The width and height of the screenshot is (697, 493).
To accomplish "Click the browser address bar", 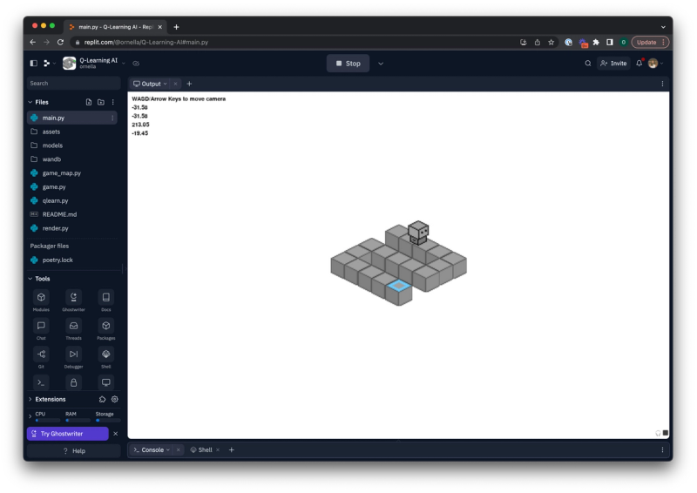I will pyautogui.click(x=294, y=42).
